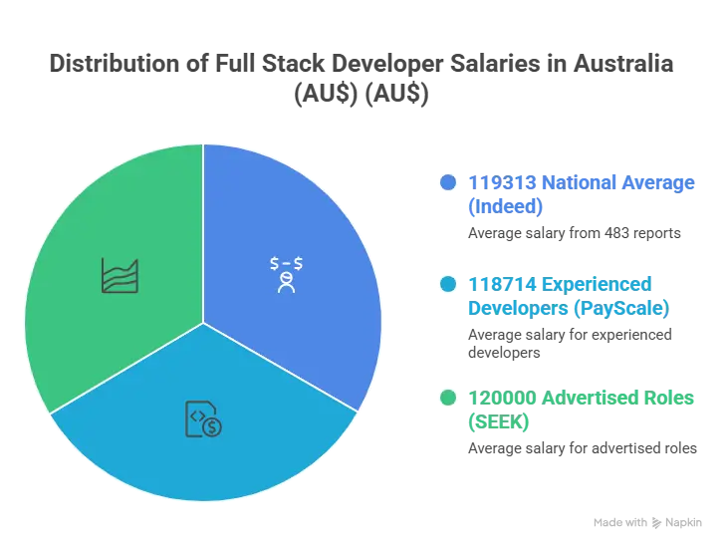The height and width of the screenshot is (550, 726).
Task: Click the '119313 National Average (Indeed)' heading
Action: (581, 194)
